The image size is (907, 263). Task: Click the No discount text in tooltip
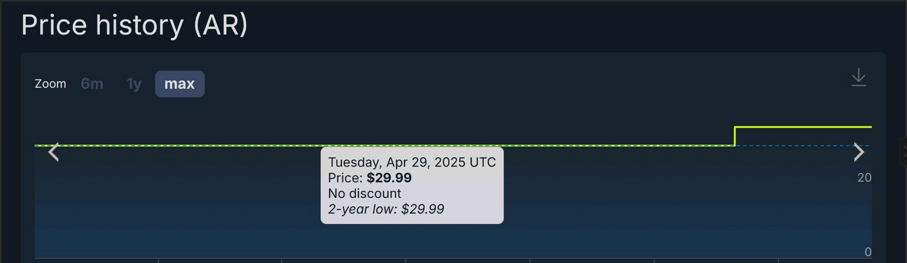(x=365, y=193)
